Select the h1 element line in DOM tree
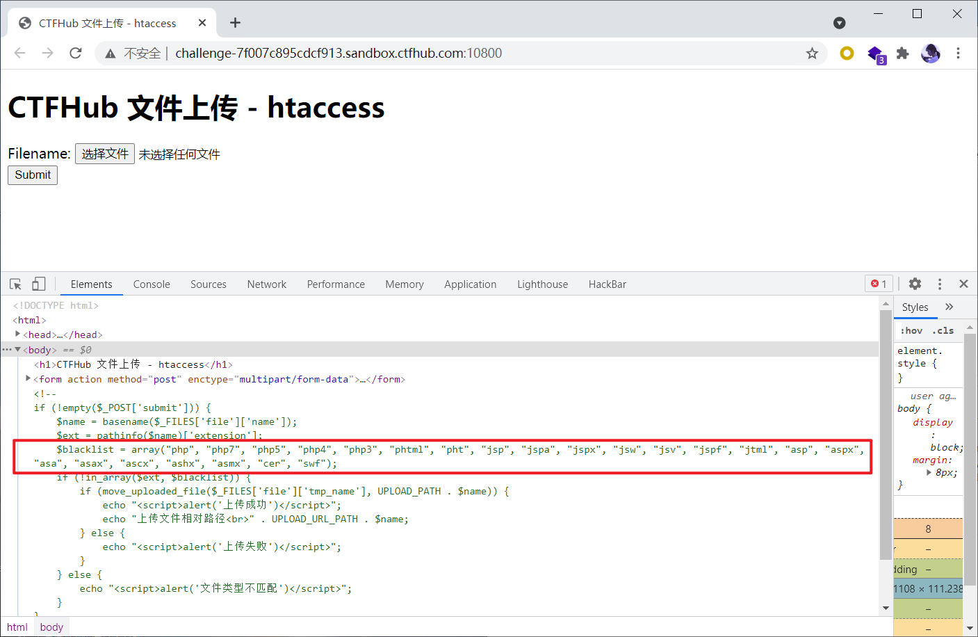Viewport: 978px width, 637px height. click(133, 364)
